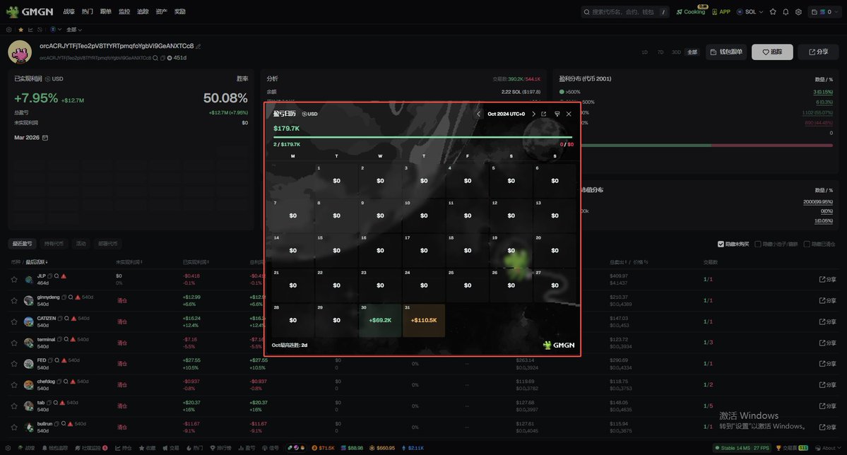Image resolution: width=847 pixels, height=455 pixels.
Task: Click the chart icon in sub-toolbar
Action: pyautogui.click(x=30, y=30)
